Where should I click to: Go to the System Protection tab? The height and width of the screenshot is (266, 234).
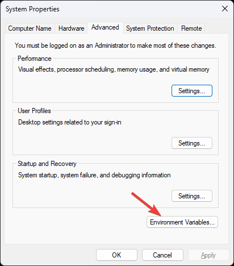click(x=150, y=28)
